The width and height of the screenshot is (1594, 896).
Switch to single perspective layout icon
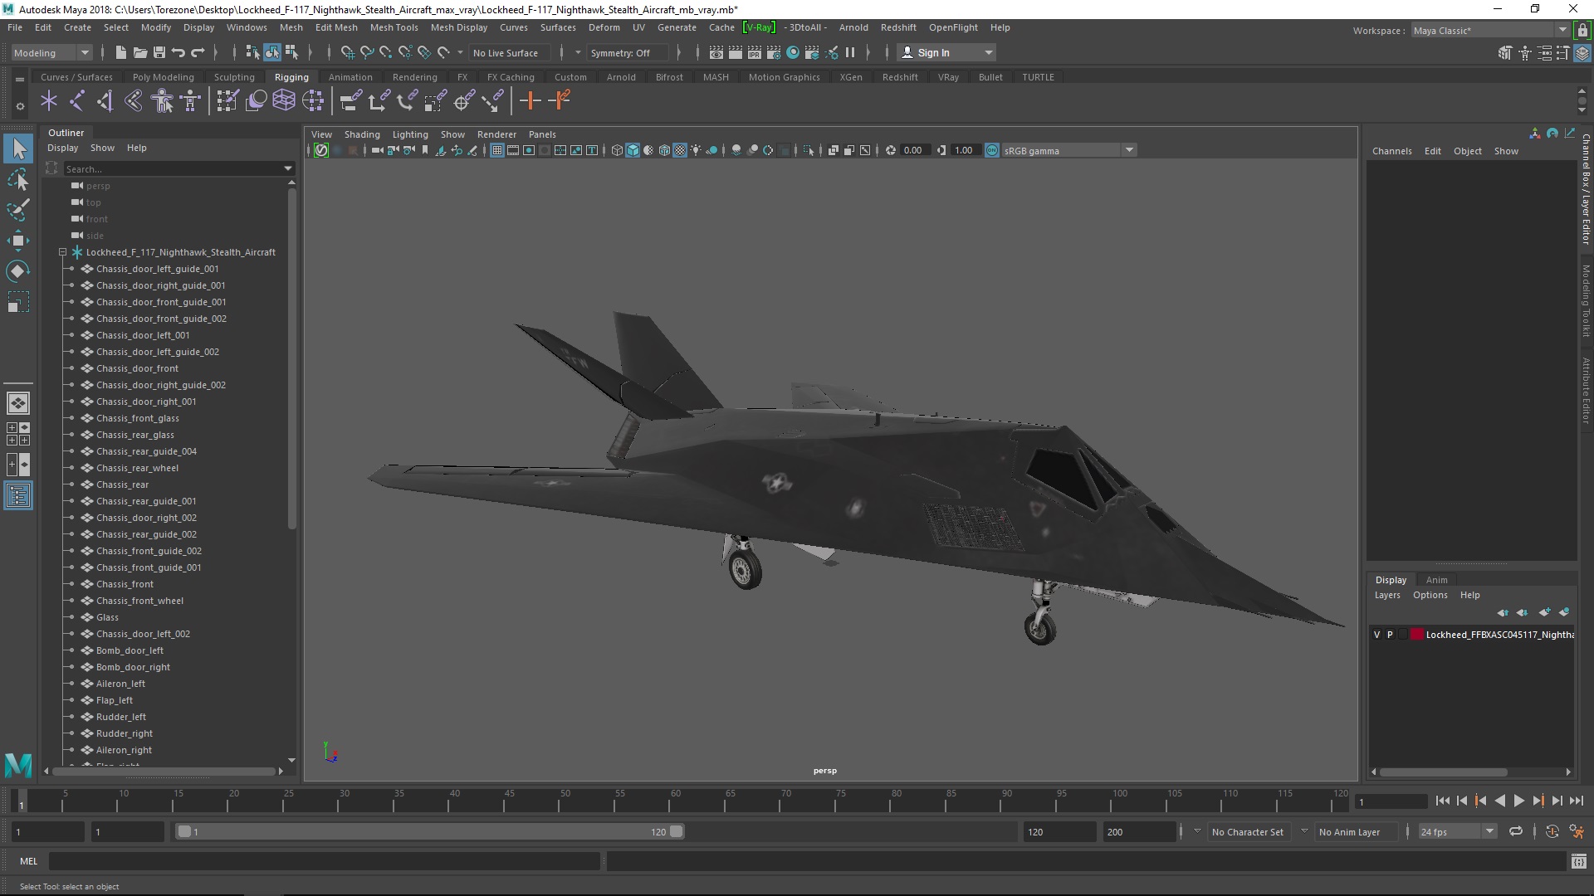[x=17, y=403]
